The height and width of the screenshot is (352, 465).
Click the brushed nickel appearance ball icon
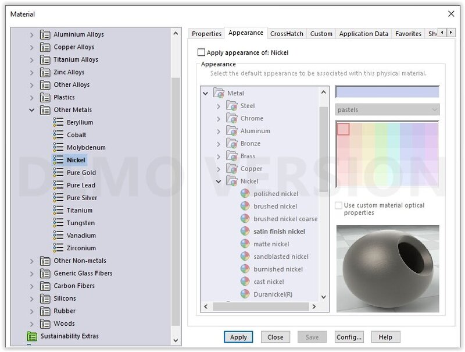[245, 206]
